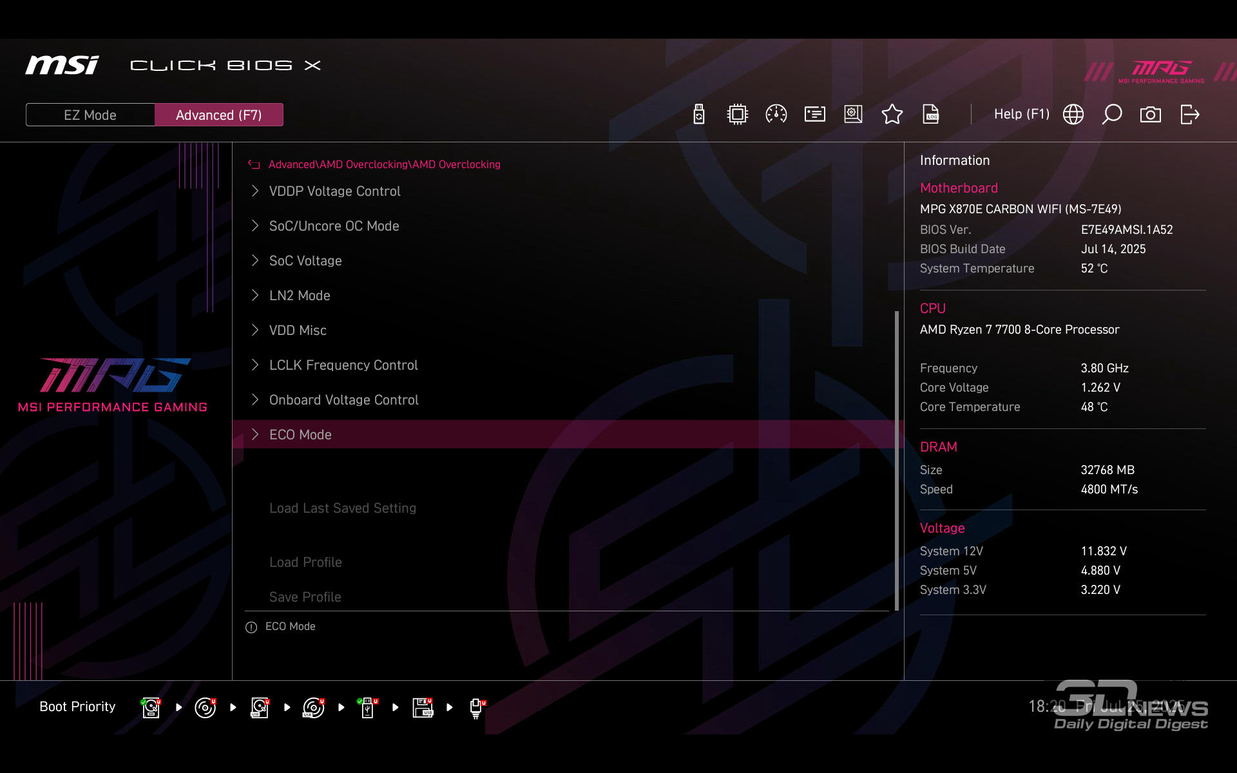Click Core Temperature value 48 °C
The width and height of the screenshot is (1237, 773).
click(x=1094, y=407)
